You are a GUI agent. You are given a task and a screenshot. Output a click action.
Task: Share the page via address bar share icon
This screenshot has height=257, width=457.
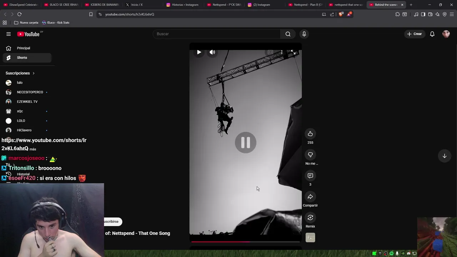coord(332,14)
